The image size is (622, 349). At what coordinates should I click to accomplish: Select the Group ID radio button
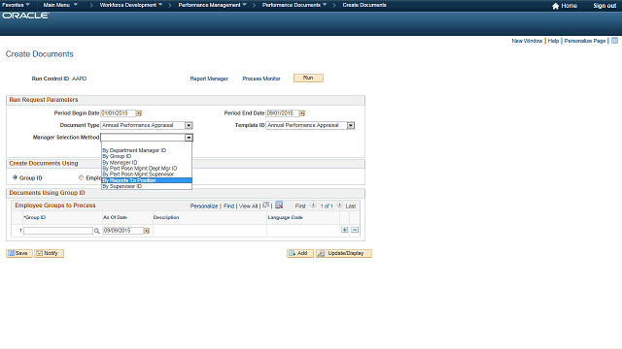pyautogui.click(x=16, y=177)
